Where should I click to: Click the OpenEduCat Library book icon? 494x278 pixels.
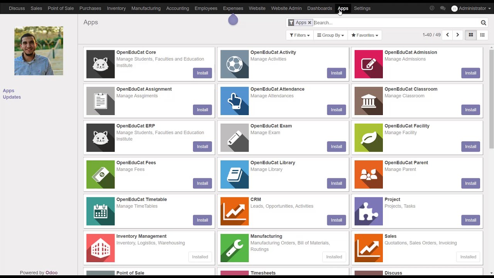235,175
